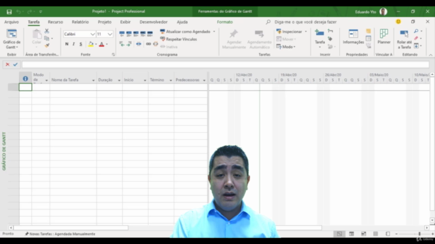
Task: Click Diga-me o que você deseja fazer box
Action: pos(305,22)
